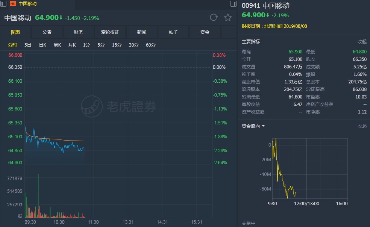This screenshot has width=370, height=227.
Task: Click the 换手率 value 0.04%
Action: [296, 74]
